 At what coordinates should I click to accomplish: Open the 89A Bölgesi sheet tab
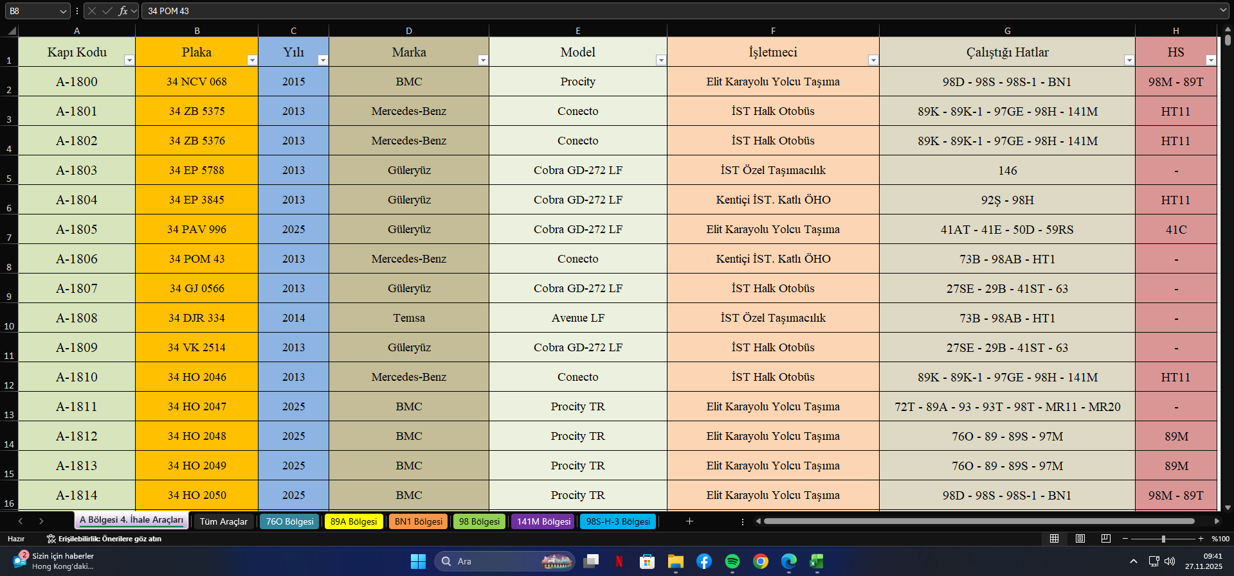(x=354, y=521)
